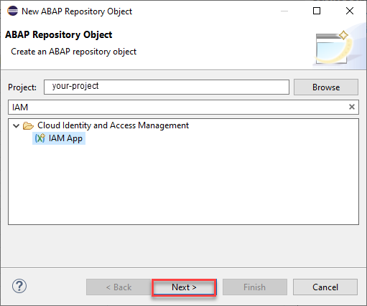The width and height of the screenshot is (367, 306).
Task: Cancel the New ABAP Repository Object dialog
Action: click(325, 287)
